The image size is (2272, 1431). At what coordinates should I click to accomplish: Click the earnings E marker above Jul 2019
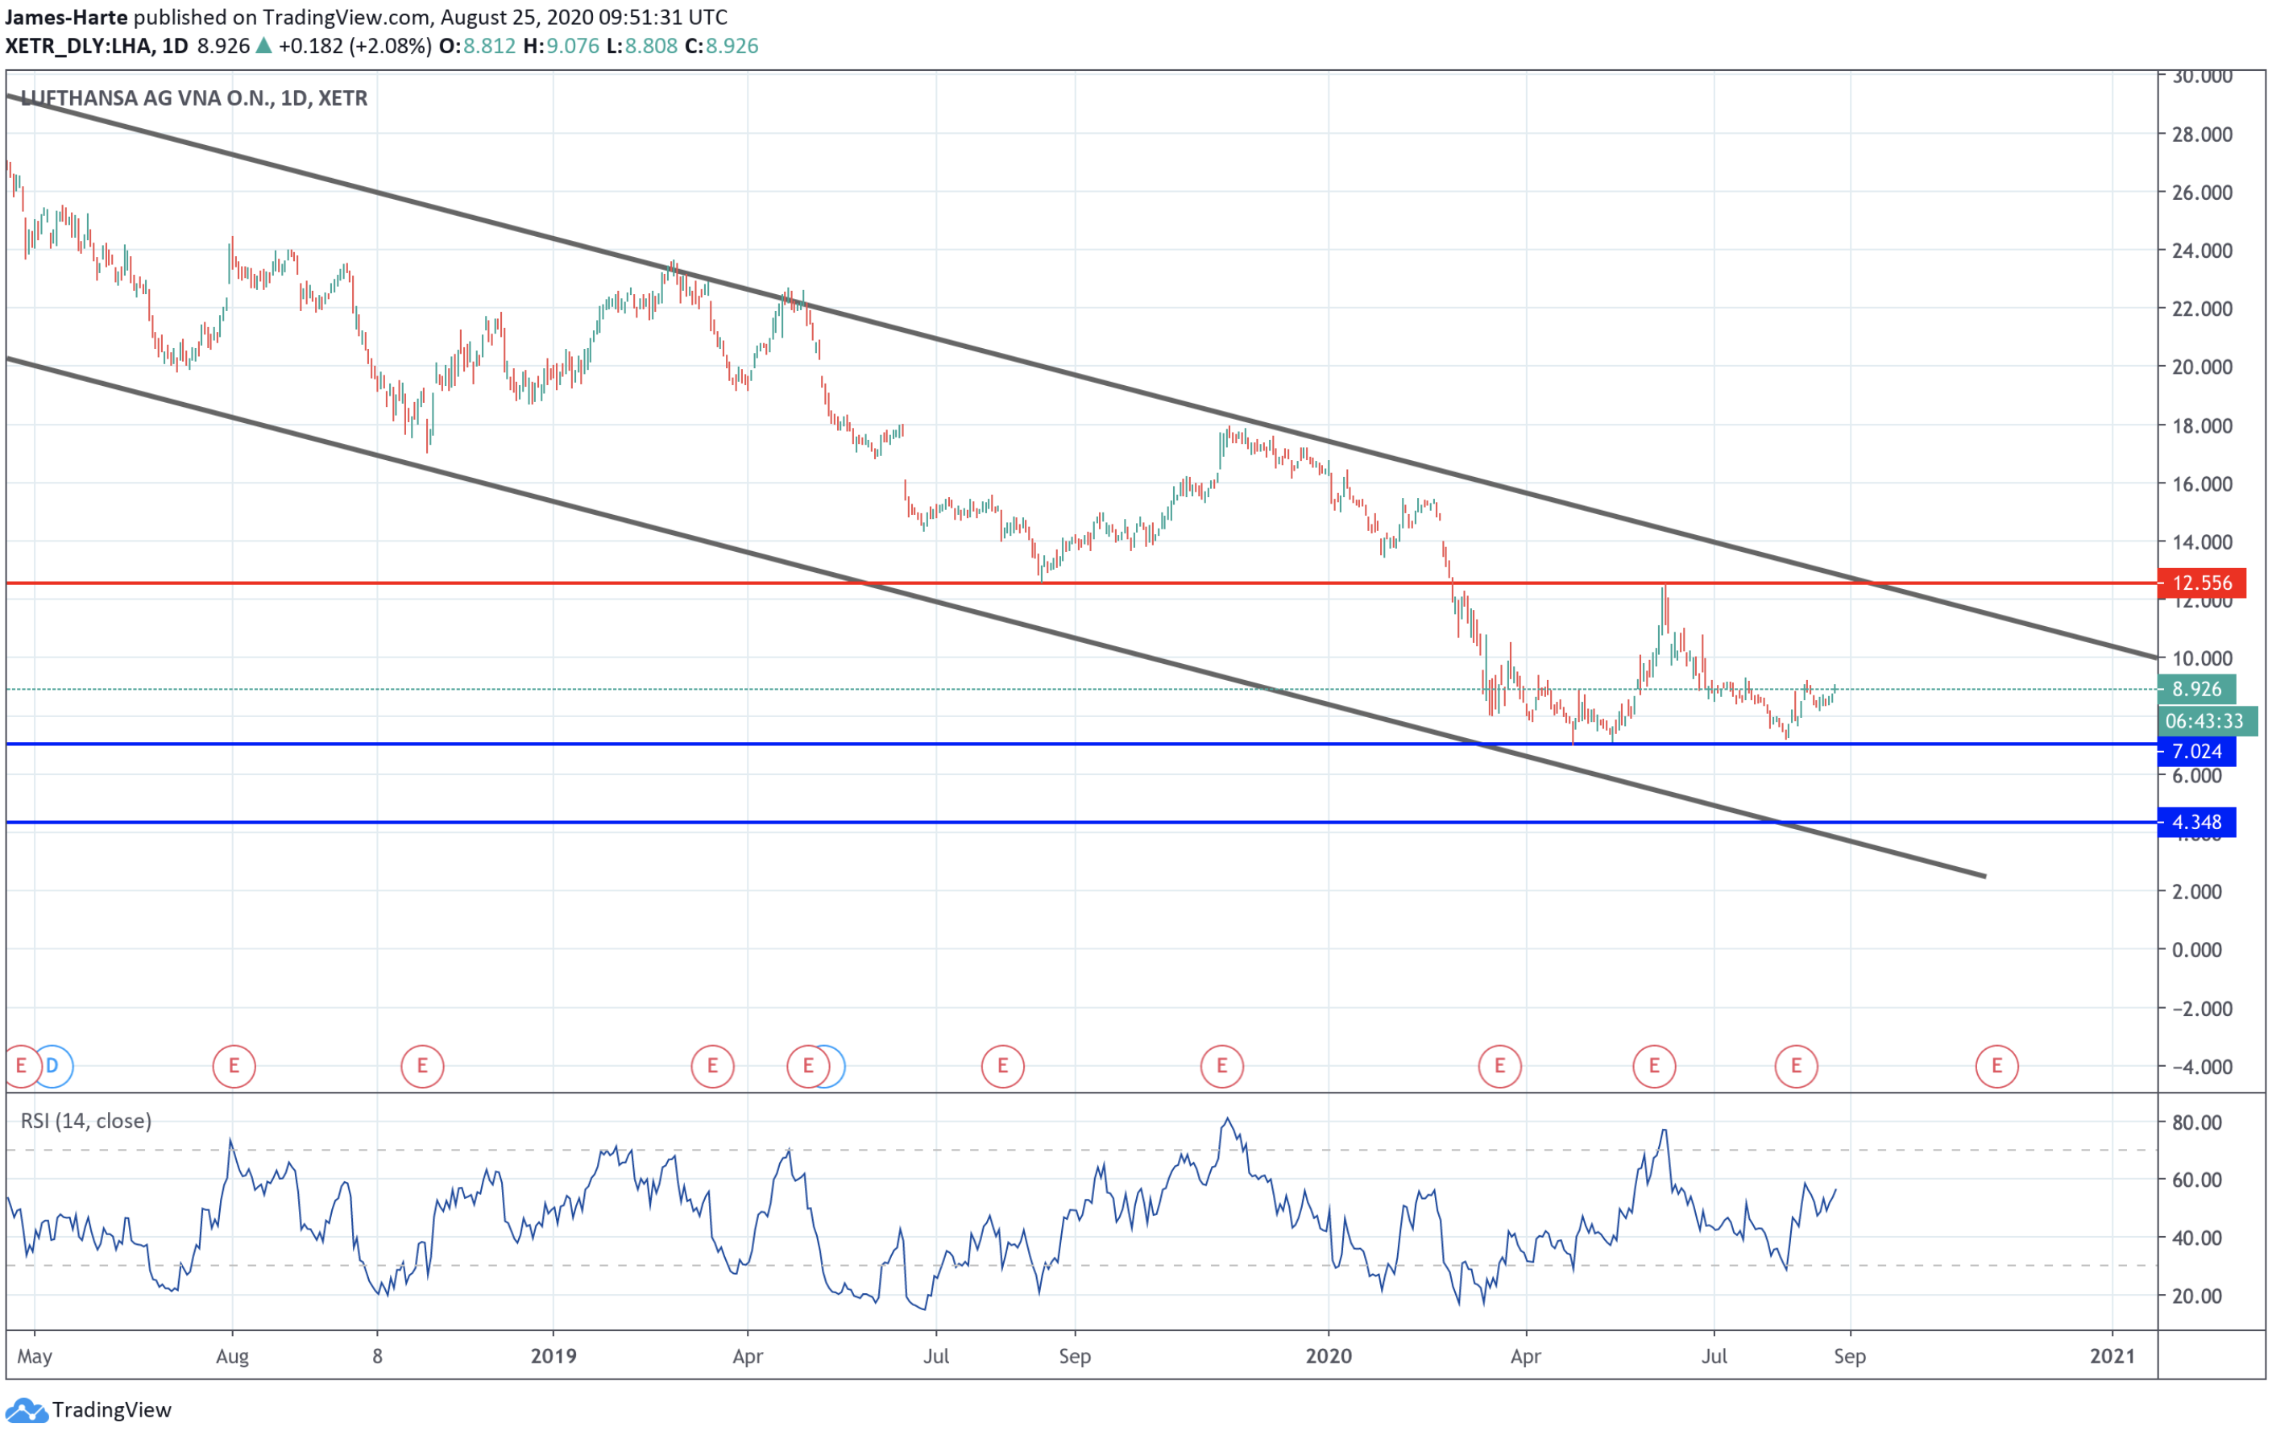click(x=1002, y=1066)
